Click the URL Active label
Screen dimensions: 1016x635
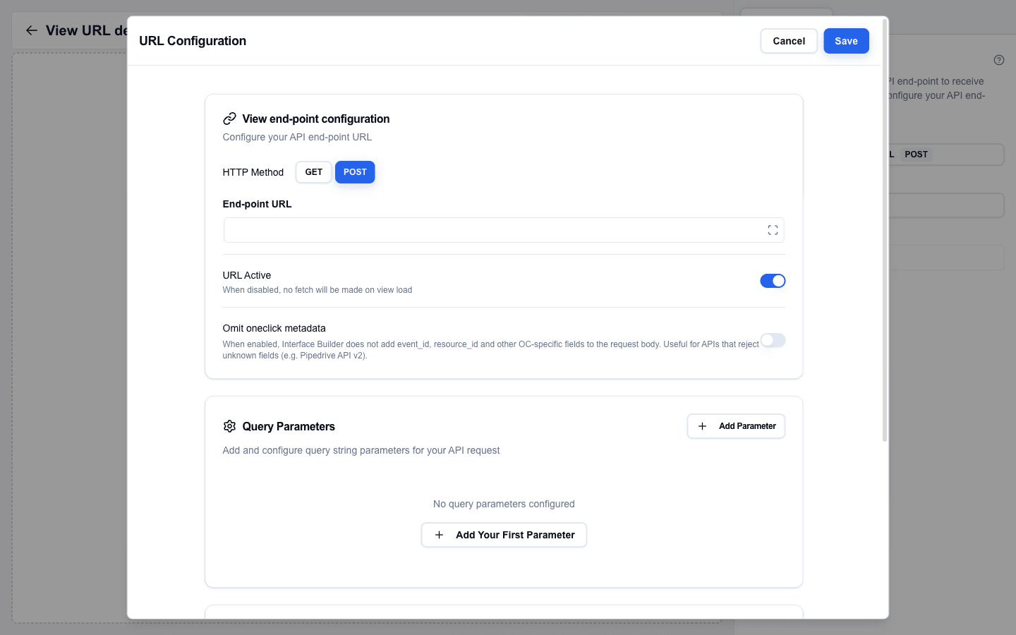[x=247, y=275]
